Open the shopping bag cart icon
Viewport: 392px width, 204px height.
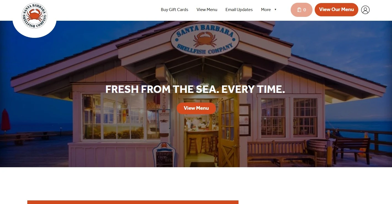tap(299, 10)
